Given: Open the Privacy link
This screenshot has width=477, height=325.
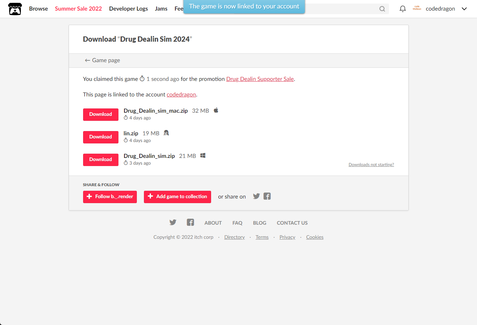Looking at the screenshot, I should [287, 237].
